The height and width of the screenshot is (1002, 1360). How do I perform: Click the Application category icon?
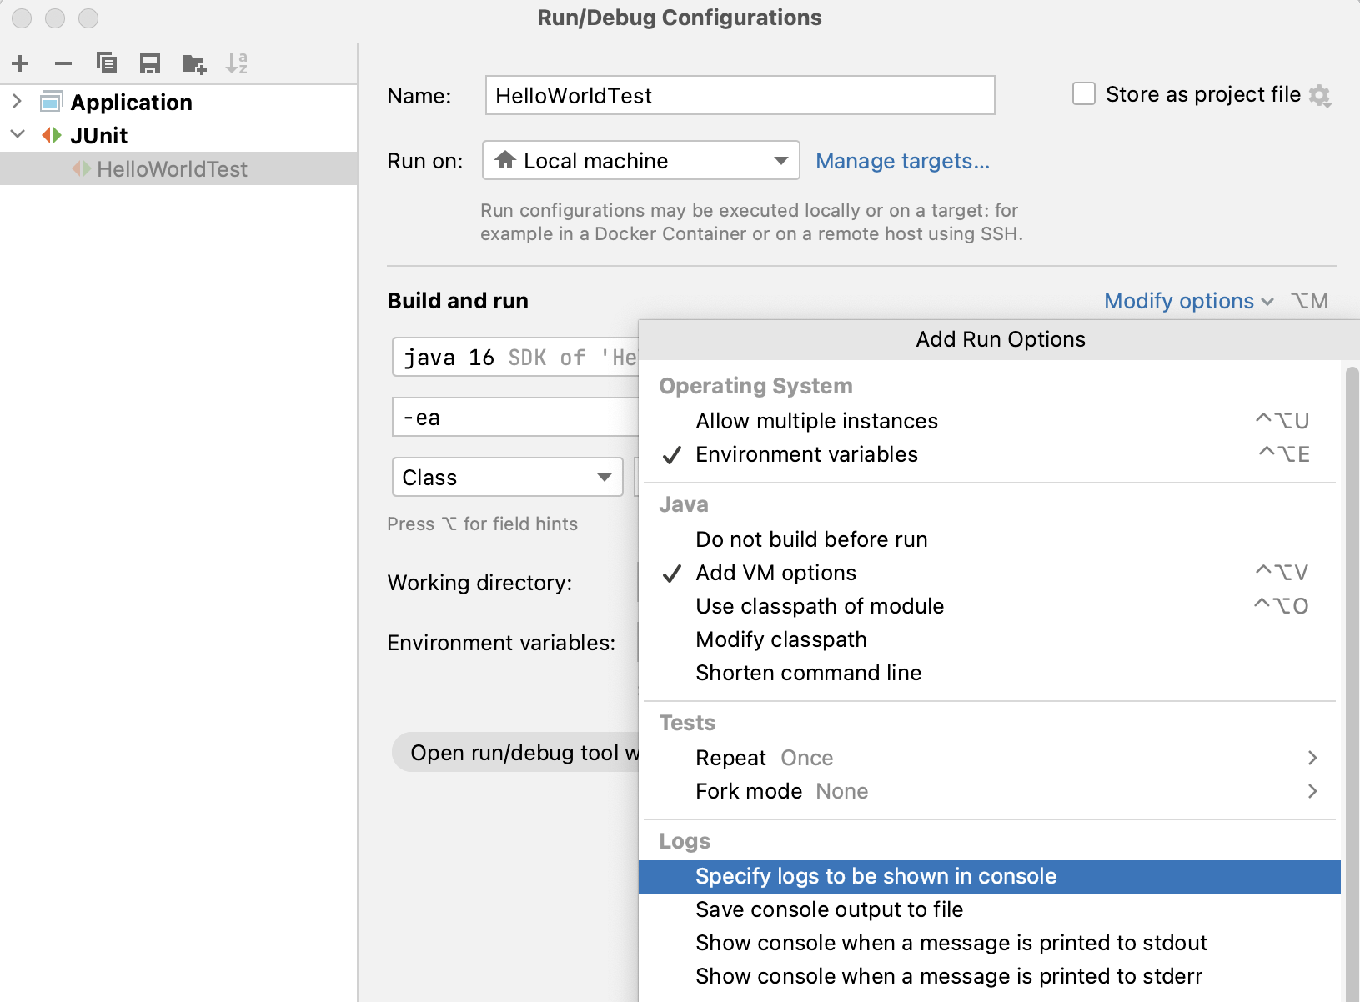click(x=52, y=102)
